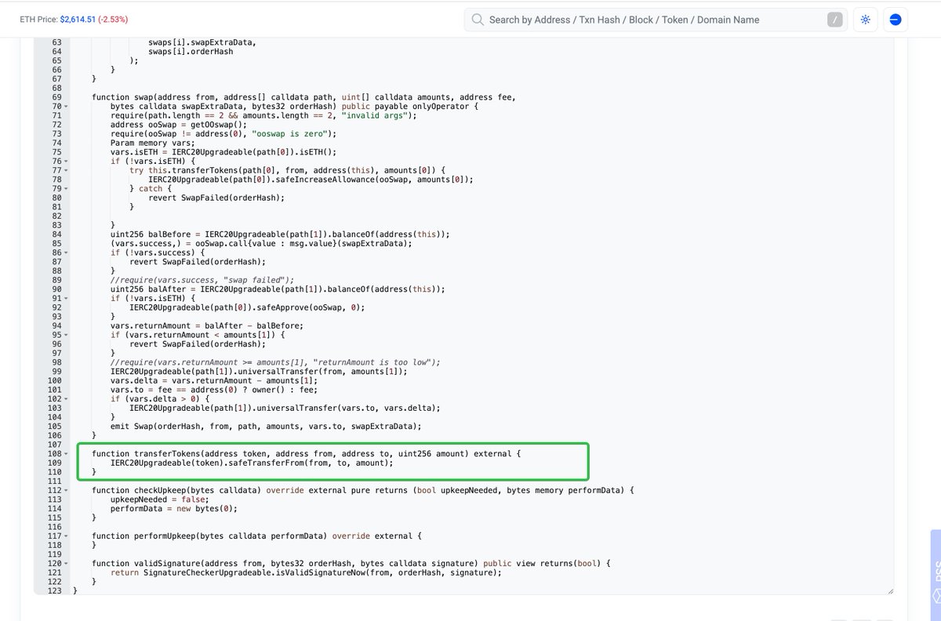Click 'bytes calldata swapExtraData, bytes32 orderHash' line 70
941x621 pixels.
coord(294,107)
